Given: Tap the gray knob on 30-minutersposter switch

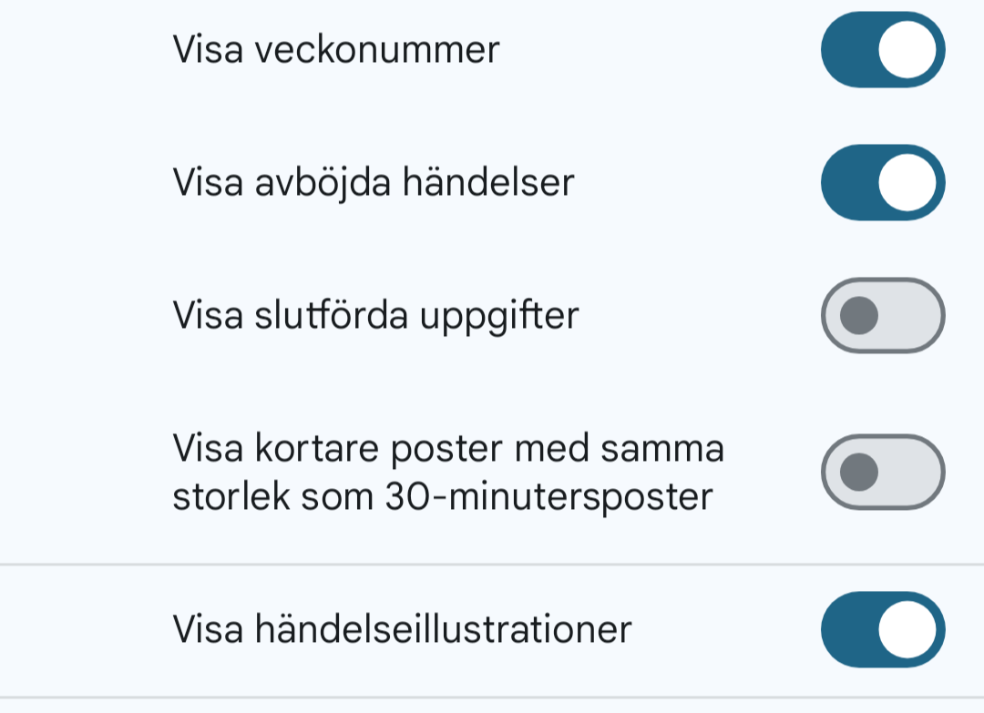Looking at the screenshot, I should tap(859, 473).
